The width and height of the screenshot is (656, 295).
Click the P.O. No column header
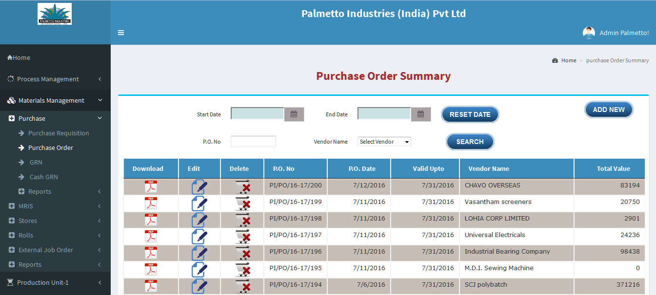point(296,169)
